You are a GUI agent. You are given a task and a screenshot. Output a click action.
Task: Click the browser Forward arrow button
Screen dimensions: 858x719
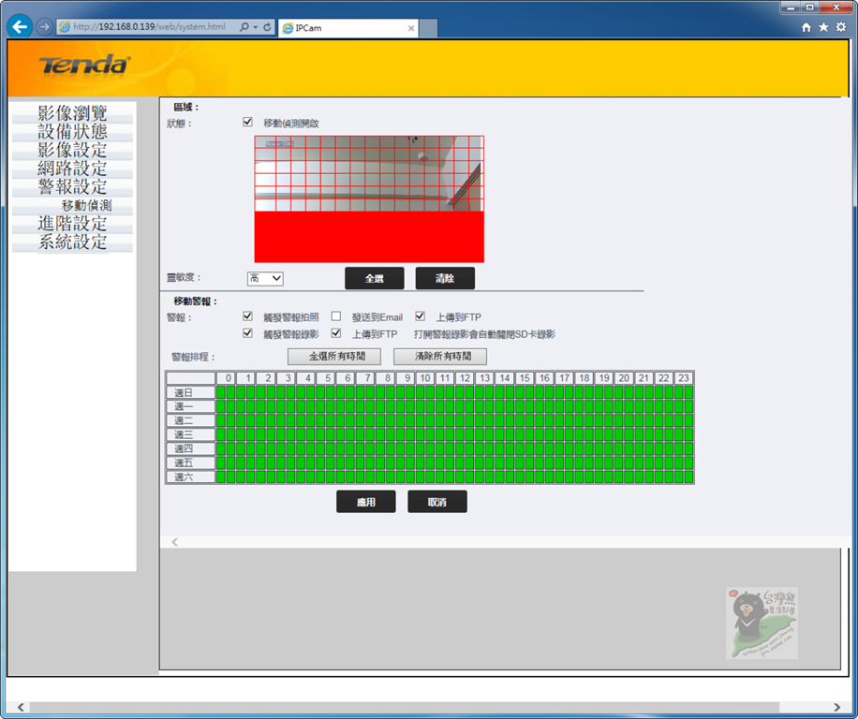tap(44, 26)
